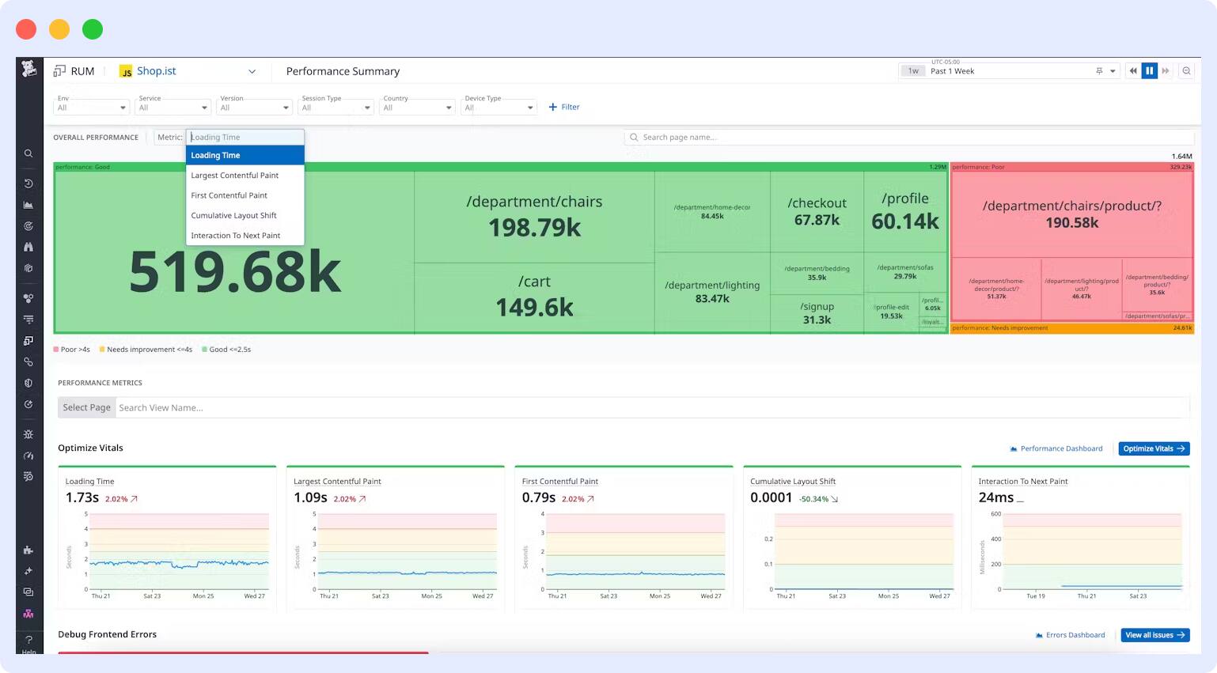Open the target-shaped monitors icon in sidebar

[28, 226]
